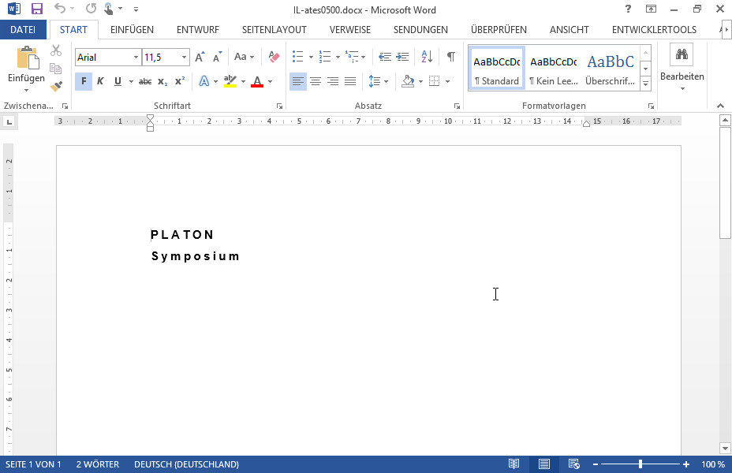Screen dimensions: 732x473
Task: Apply strikethrough formatting
Action: 145,82
